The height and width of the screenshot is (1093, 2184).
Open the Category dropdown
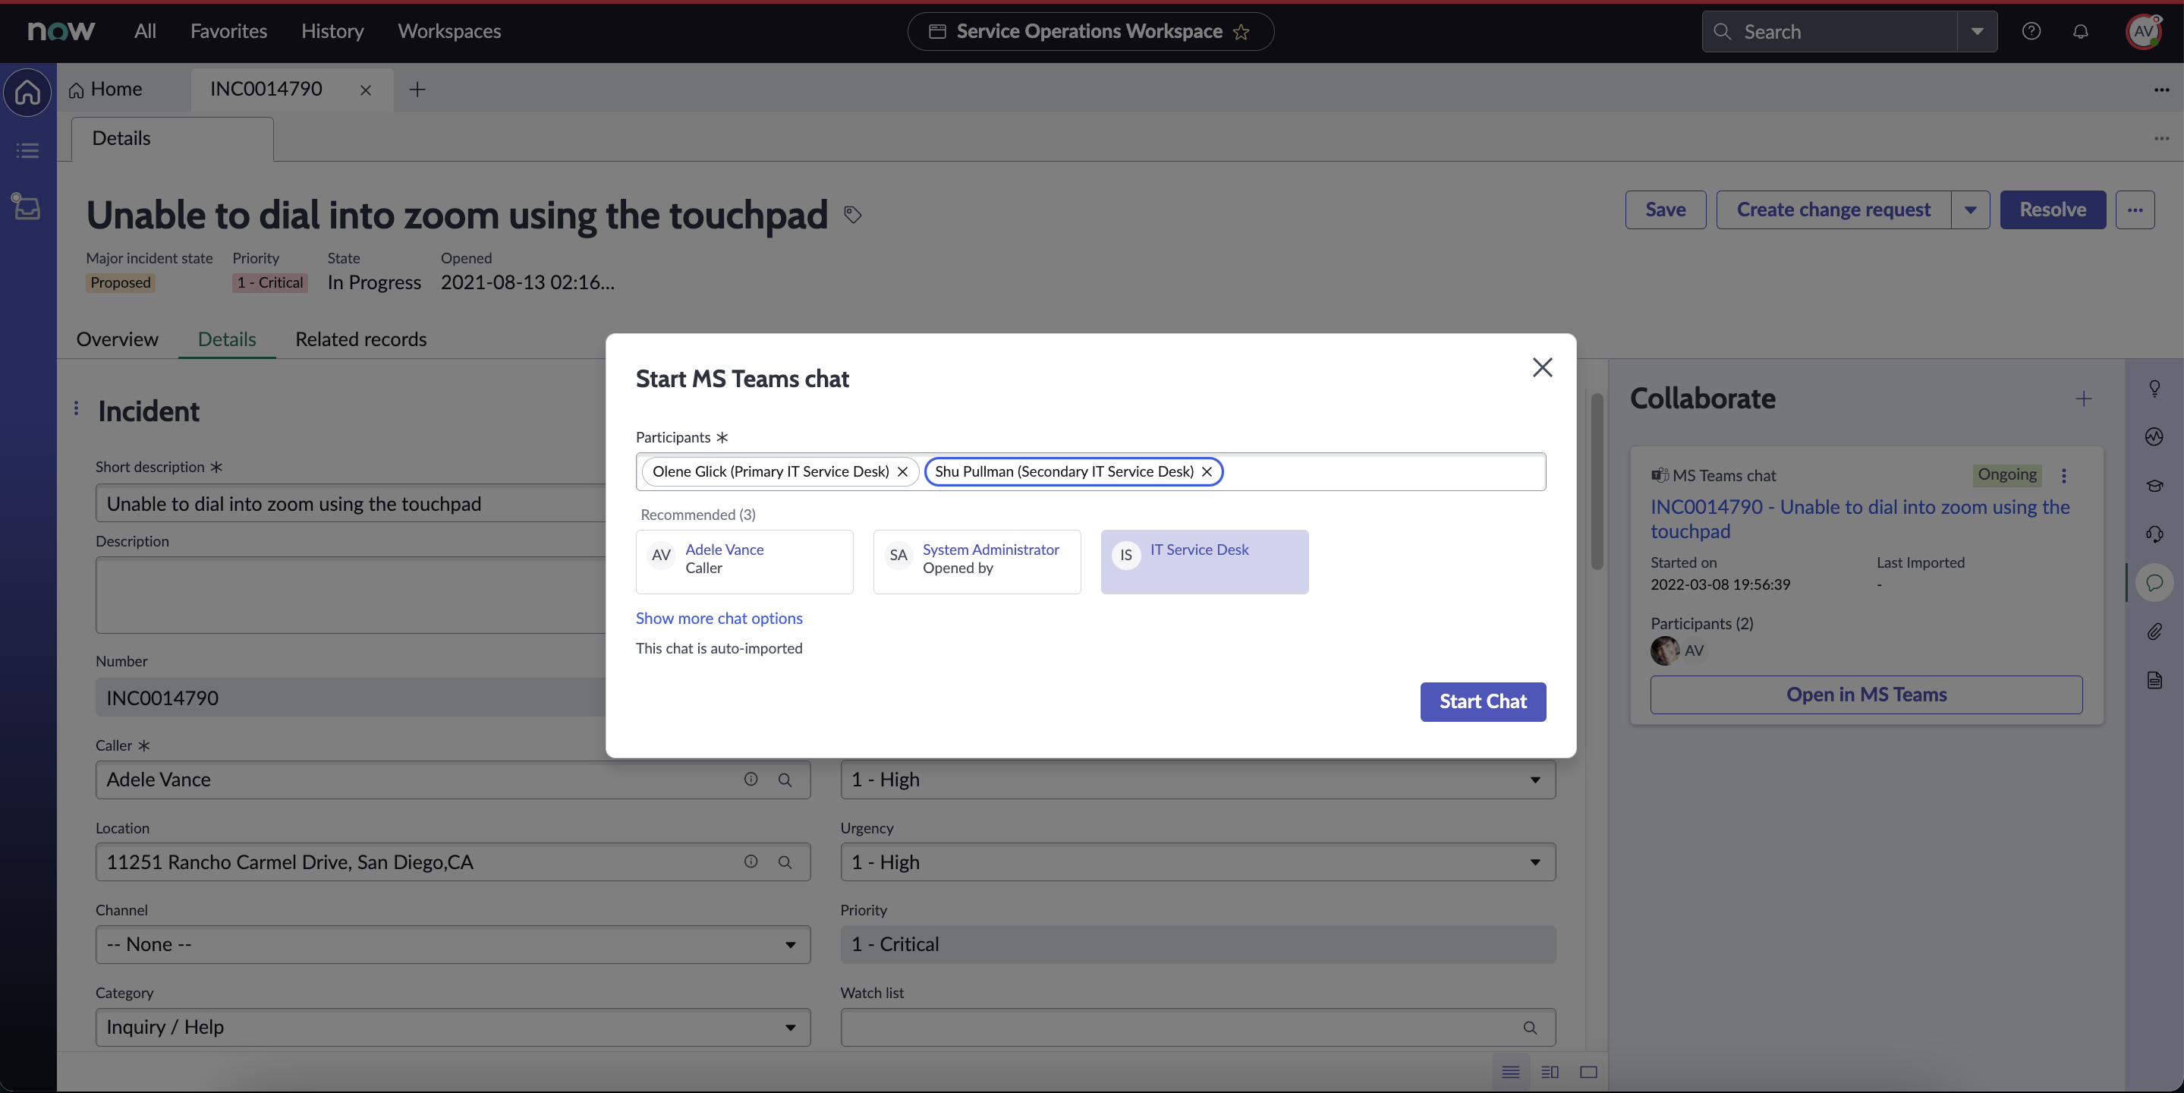pyautogui.click(x=453, y=1027)
